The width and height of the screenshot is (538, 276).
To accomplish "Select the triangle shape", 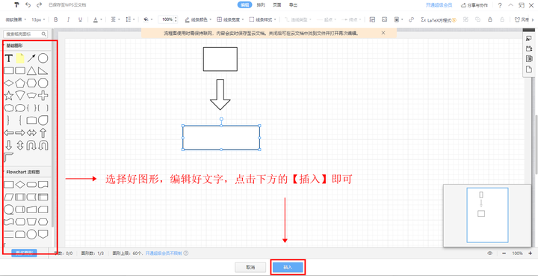I will (31, 71).
